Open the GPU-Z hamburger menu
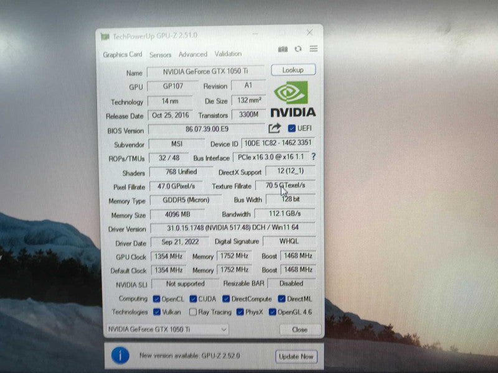Viewport: 498px width, 373px height. coord(314,48)
